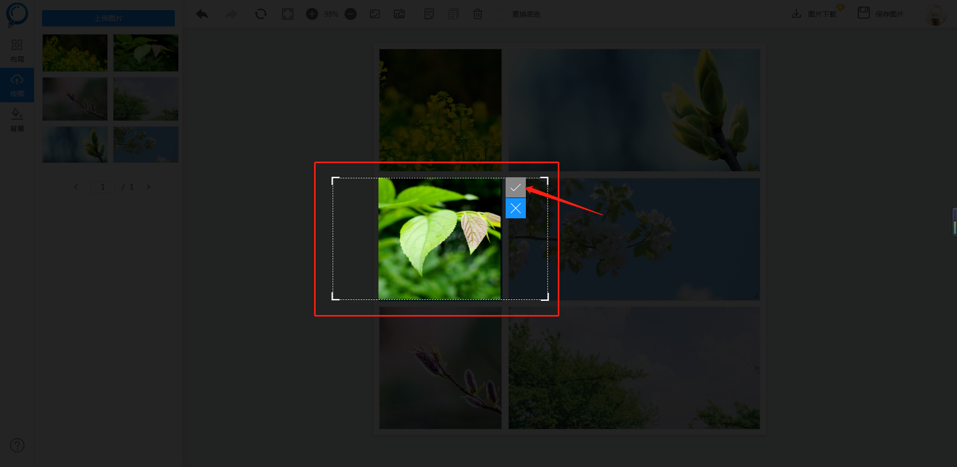Go to the previous thumbnail page
Image resolution: width=957 pixels, height=467 pixels.
click(x=76, y=187)
